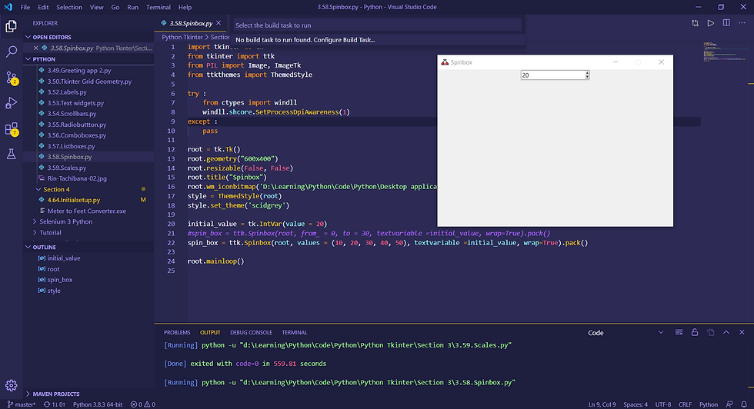Collapse the Section 4 folder
Screen dimensions: 754x409
(56, 189)
